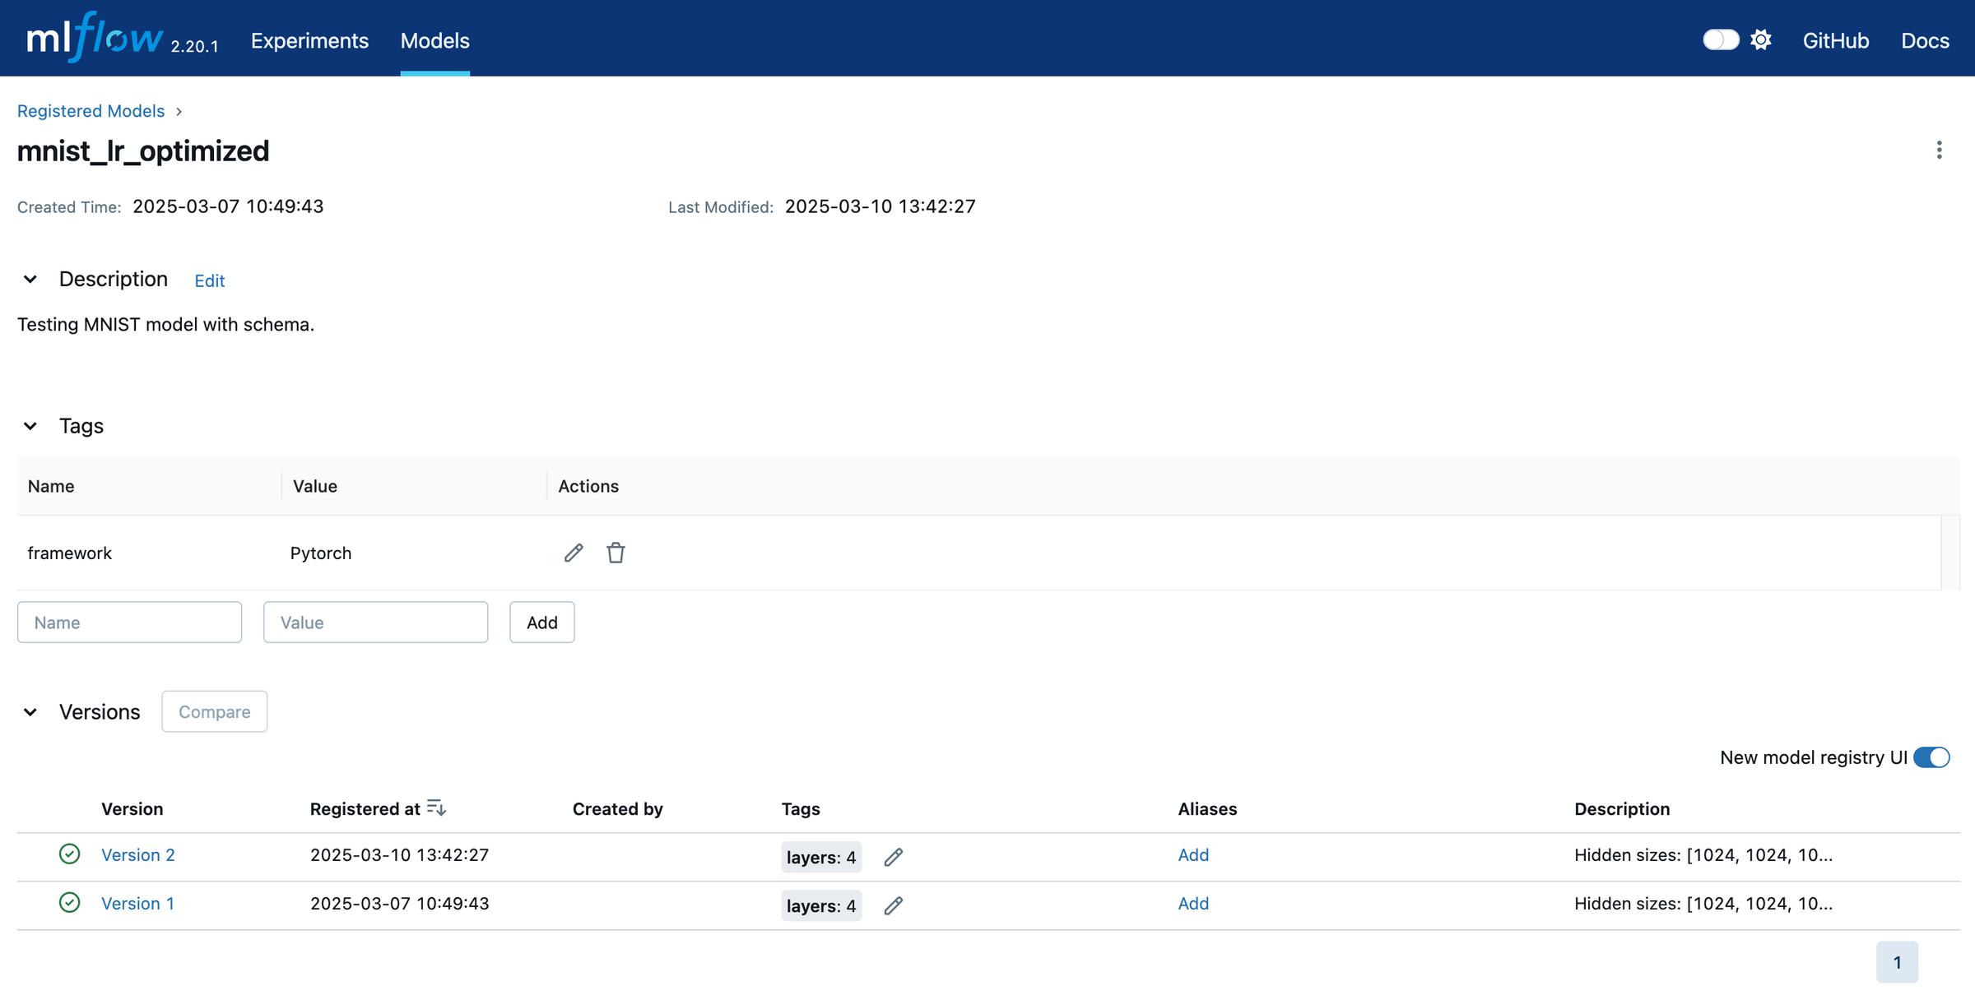
Task: Open the model options kebab menu
Action: (x=1939, y=150)
